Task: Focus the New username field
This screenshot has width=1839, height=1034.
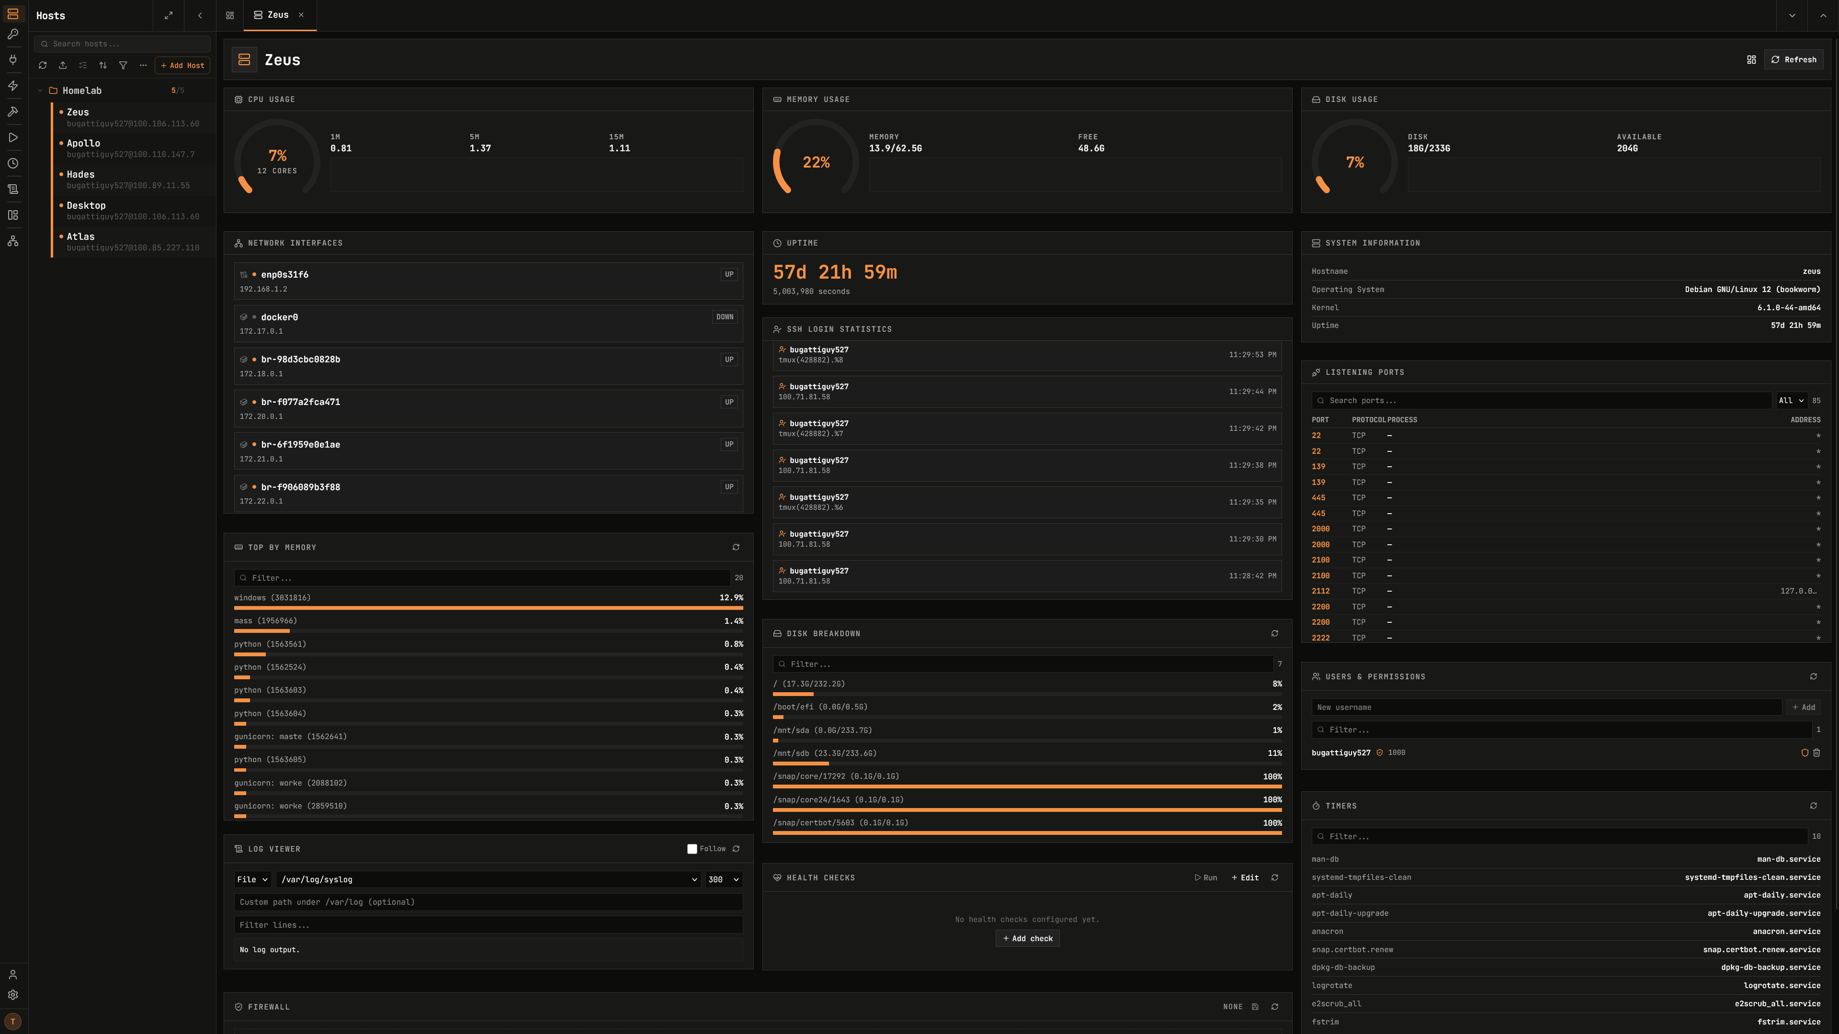Action: 1546,707
